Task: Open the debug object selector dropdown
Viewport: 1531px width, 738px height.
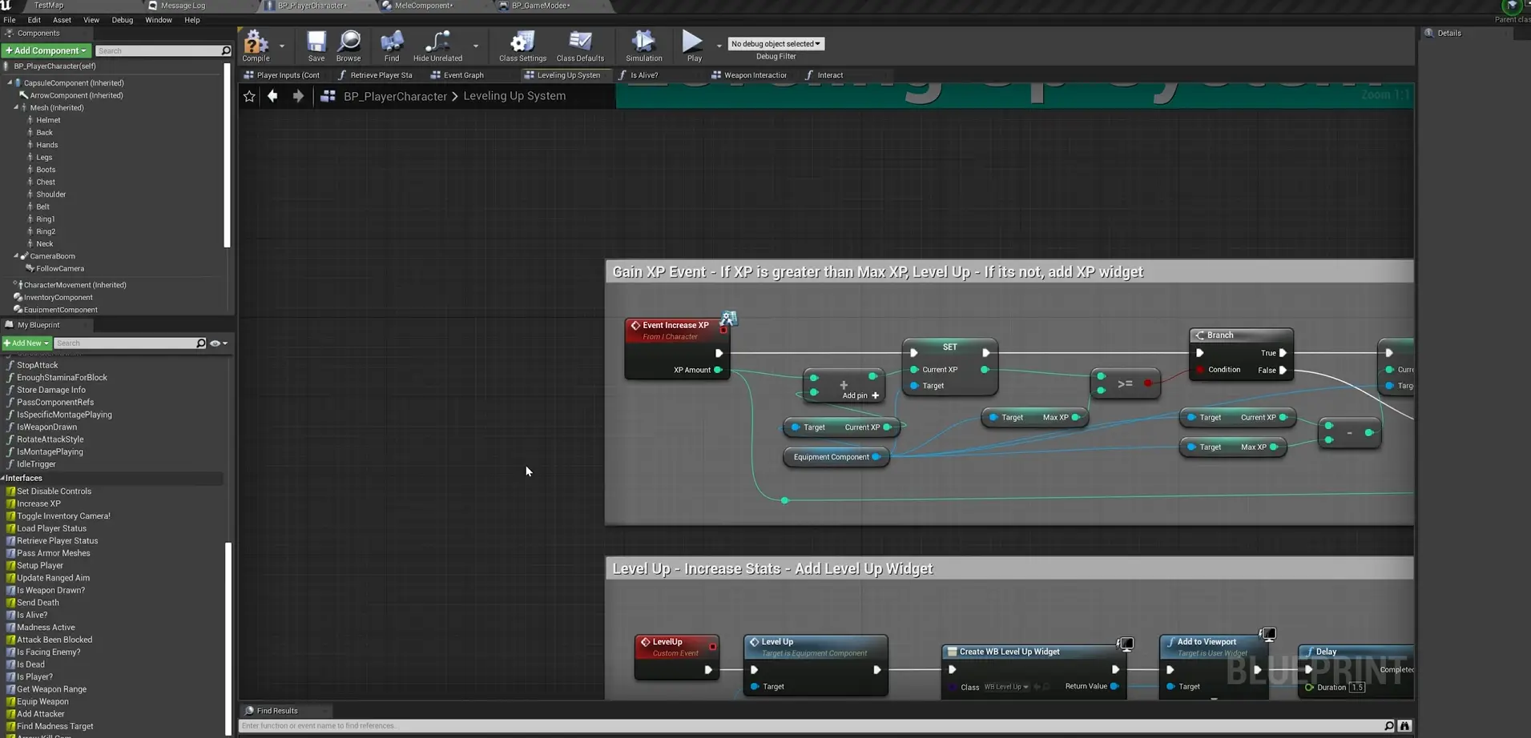Action: click(776, 44)
